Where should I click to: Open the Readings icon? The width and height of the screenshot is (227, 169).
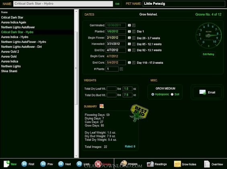150,164
